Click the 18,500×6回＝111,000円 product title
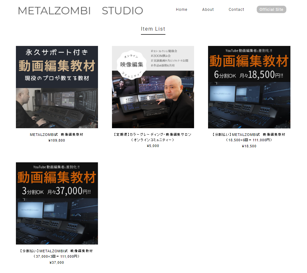Viewport: 307px width, 273px height. (249, 137)
